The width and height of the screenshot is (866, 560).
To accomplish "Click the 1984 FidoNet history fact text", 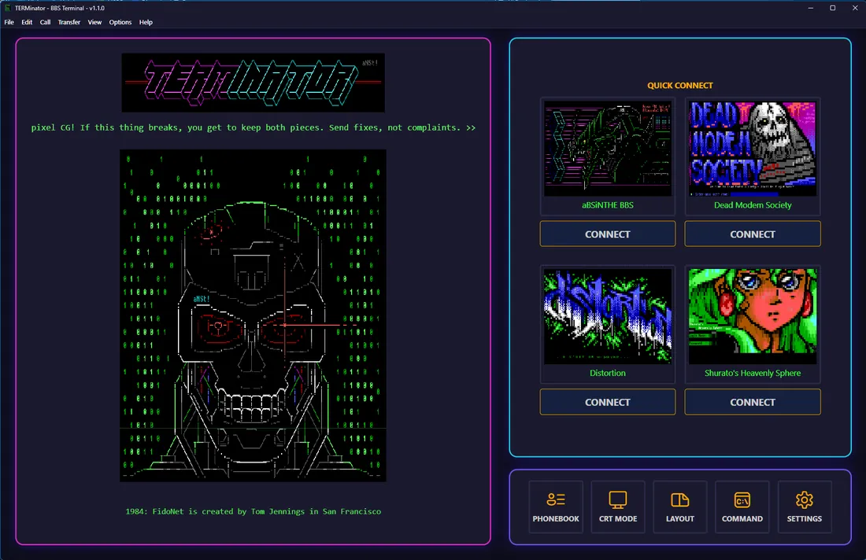I will click(253, 511).
